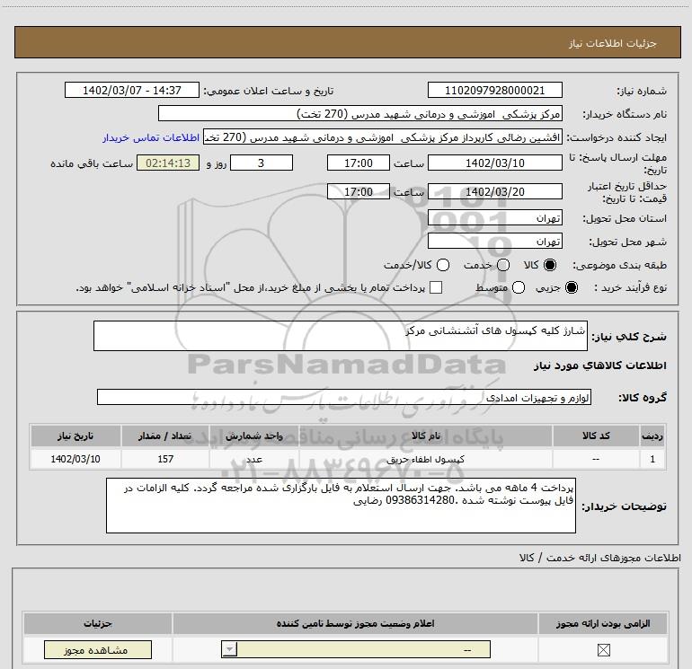The image size is (692, 669).
Task: Click the buyer organization name field
Action: (x=360, y=113)
